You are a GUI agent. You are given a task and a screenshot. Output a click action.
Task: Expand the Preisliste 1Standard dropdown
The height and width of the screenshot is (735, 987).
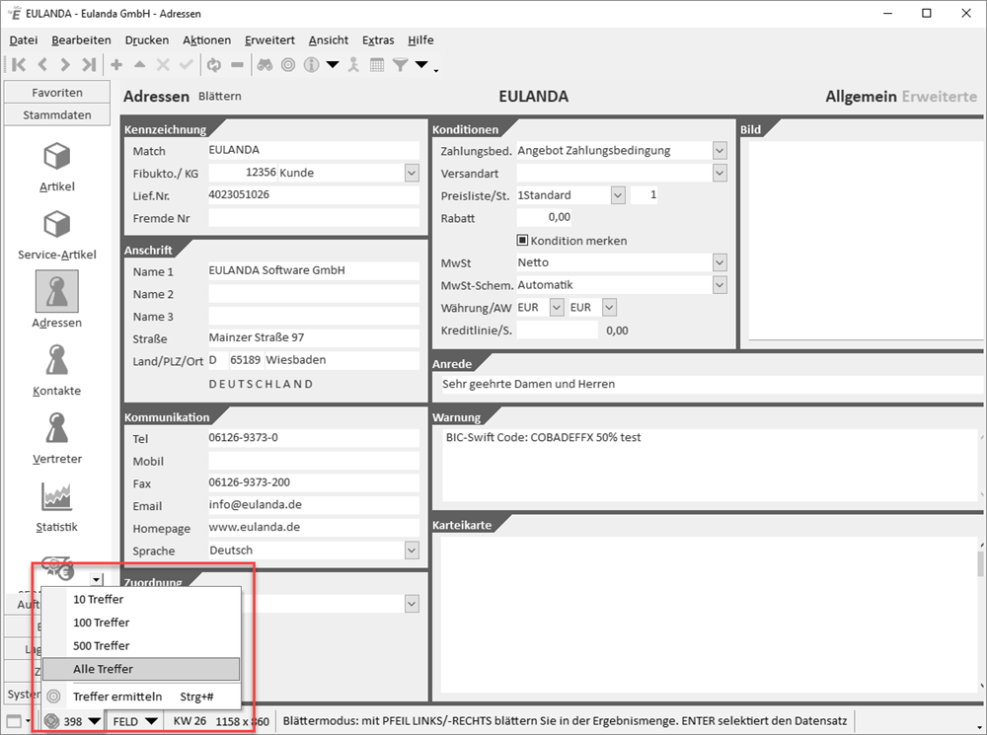point(618,195)
